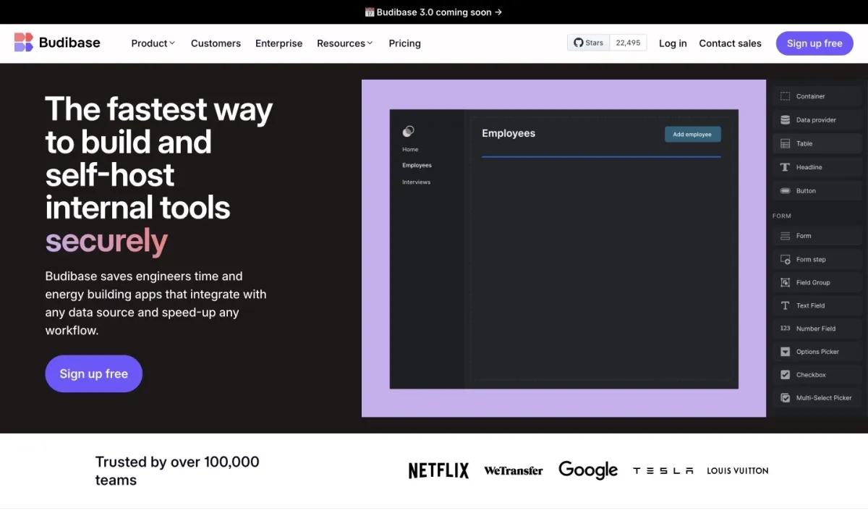Viewport: 868px width, 516px height.
Task: Choose the Table component icon
Action: point(785,144)
